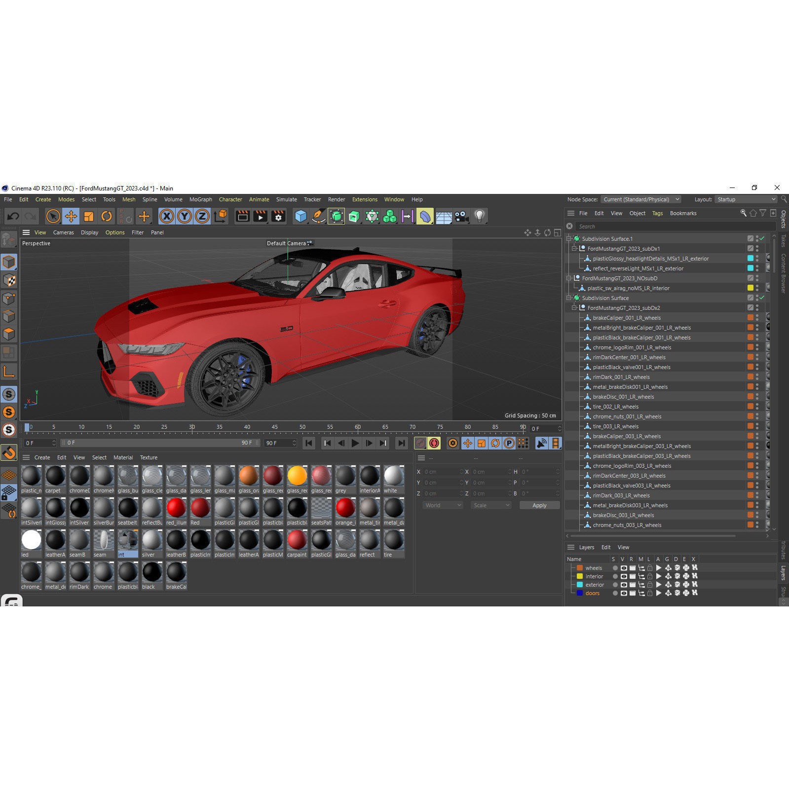Viewport: 789px width, 789px height.
Task: Open Edit Render Settings icon
Action: pos(278,216)
